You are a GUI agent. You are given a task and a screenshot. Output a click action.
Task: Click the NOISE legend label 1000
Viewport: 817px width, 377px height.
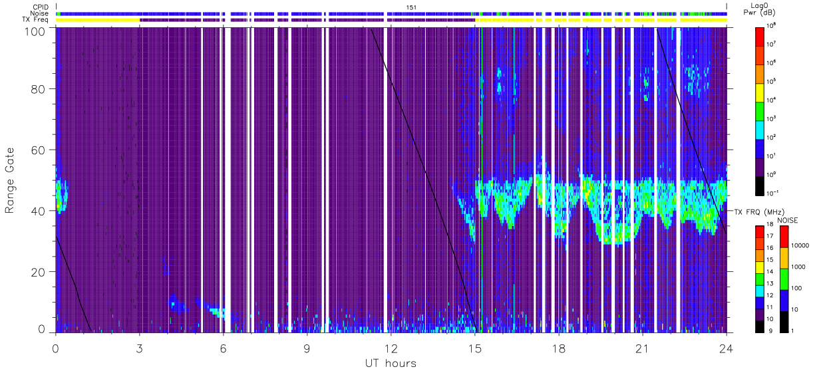[798, 267]
